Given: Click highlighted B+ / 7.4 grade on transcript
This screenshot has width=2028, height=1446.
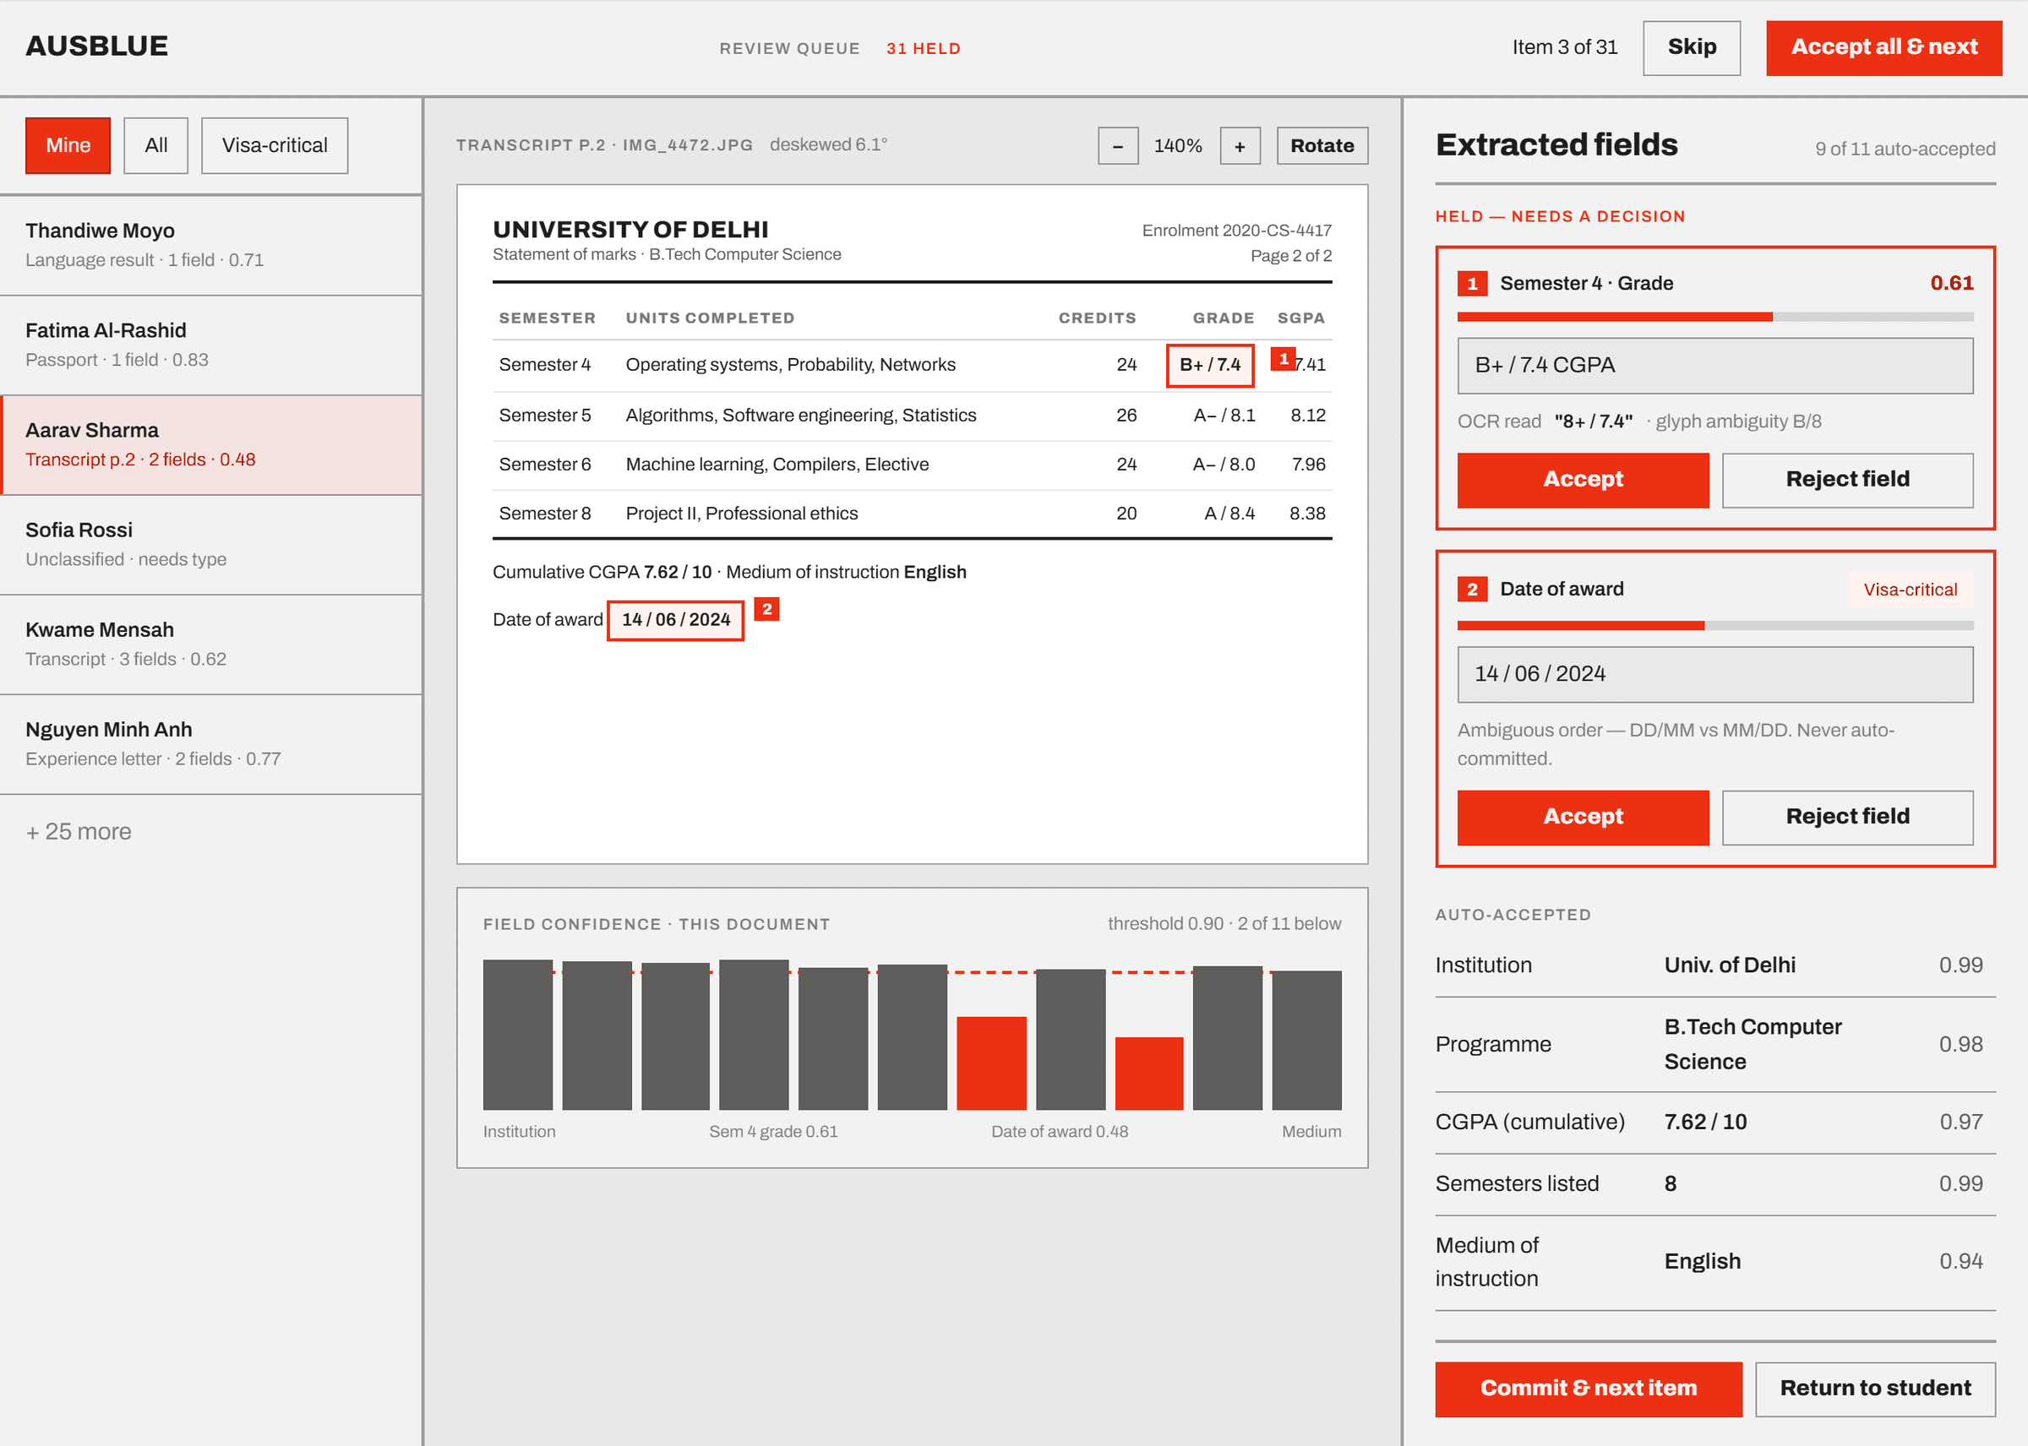Looking at the screenshot, I should [x=1209, y=365].
